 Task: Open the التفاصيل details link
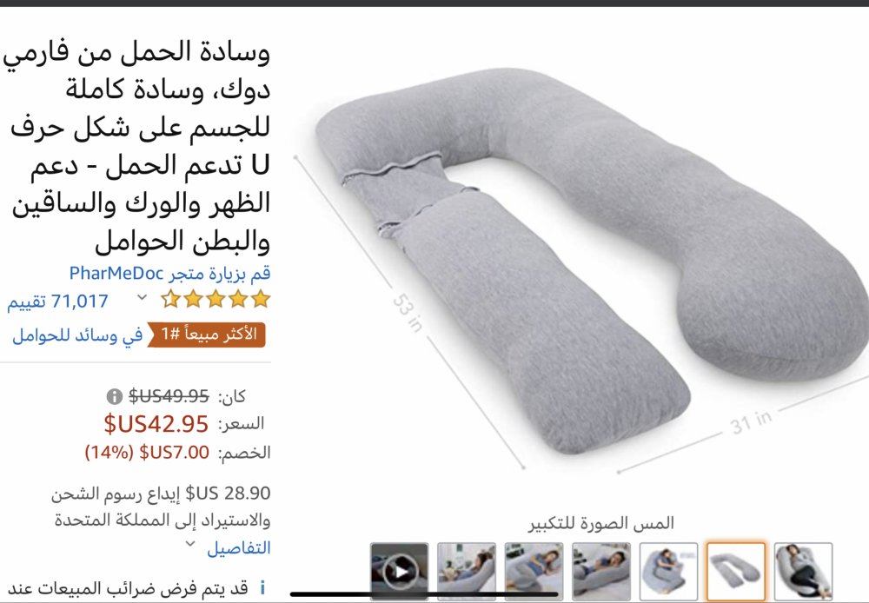pos(239,548)
